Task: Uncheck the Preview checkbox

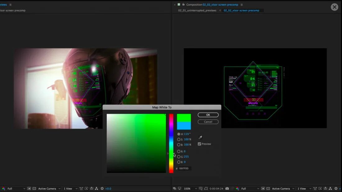Action: point(199,144)
